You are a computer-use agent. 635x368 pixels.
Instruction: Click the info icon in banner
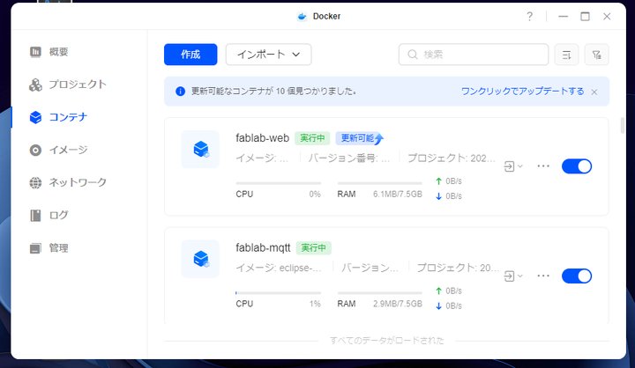pos(180,92)
